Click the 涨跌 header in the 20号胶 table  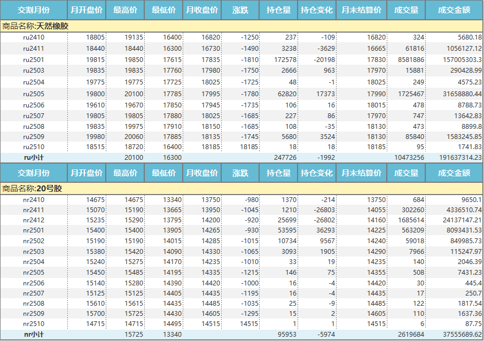pos(240,173)
